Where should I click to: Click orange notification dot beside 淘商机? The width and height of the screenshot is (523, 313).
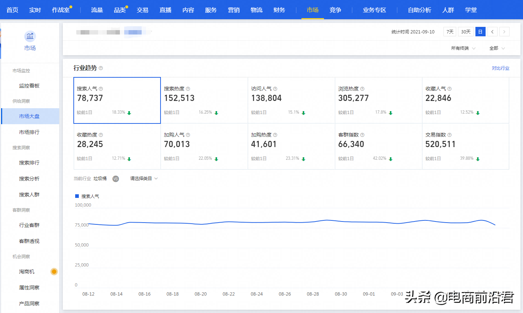54,272
